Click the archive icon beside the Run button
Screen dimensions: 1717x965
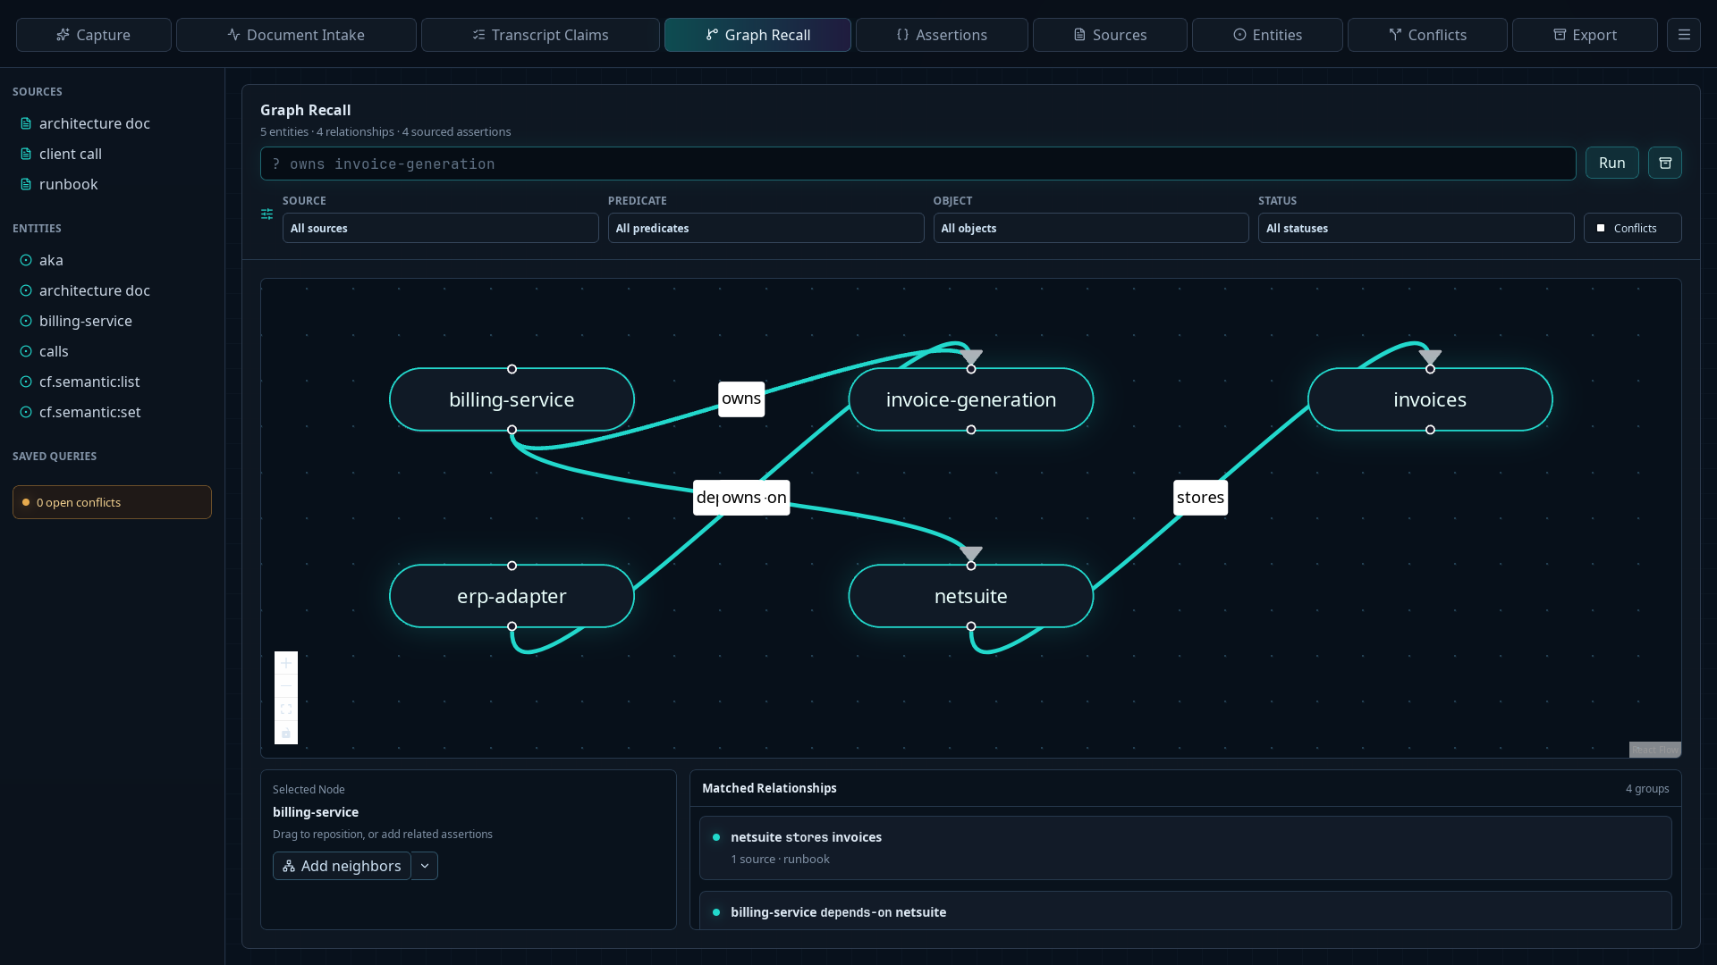click(1665, 163)
